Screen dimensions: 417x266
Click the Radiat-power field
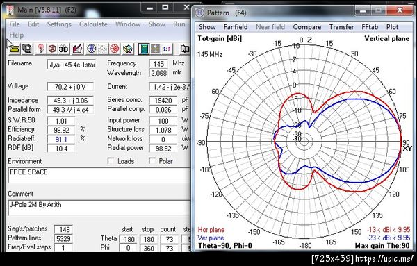[x=163, y=149]
